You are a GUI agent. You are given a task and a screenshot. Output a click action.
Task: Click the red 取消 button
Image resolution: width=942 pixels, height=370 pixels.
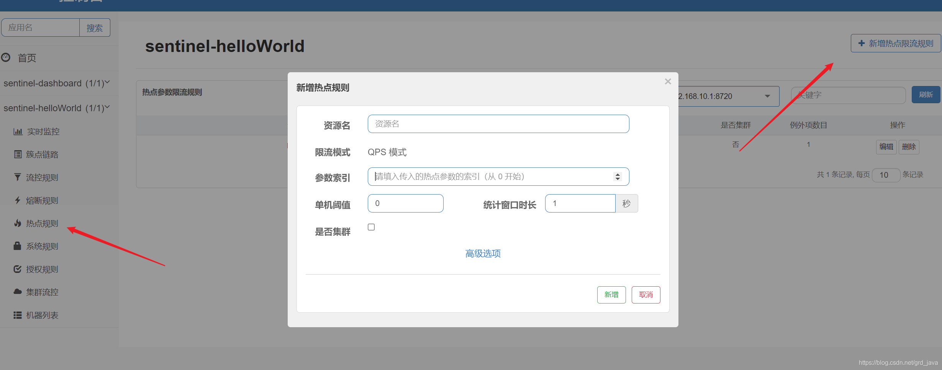[x=646, y=295]
